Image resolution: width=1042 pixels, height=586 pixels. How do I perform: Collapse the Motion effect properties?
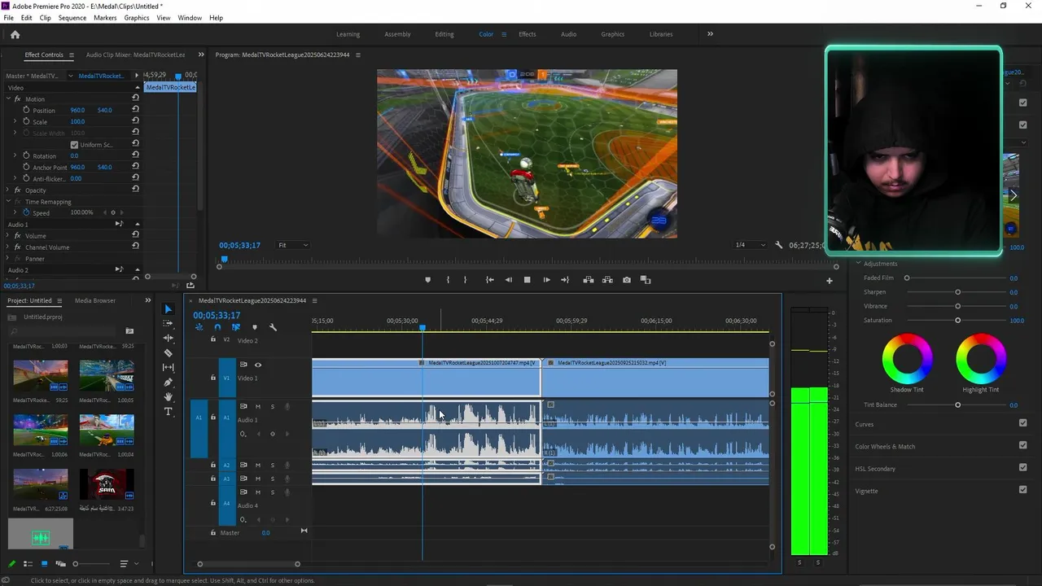click(x=8, y=99)
